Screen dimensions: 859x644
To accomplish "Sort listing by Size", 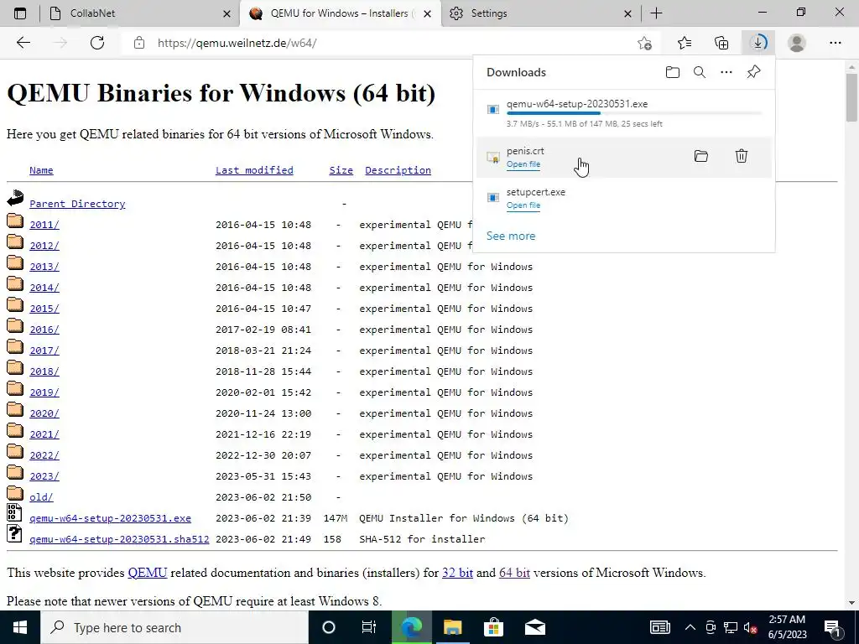I will pos(341,170).
